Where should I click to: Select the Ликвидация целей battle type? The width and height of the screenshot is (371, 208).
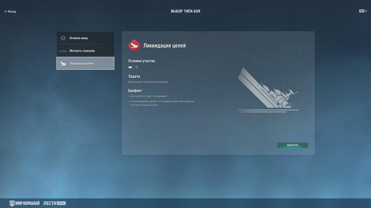[85, 63]
